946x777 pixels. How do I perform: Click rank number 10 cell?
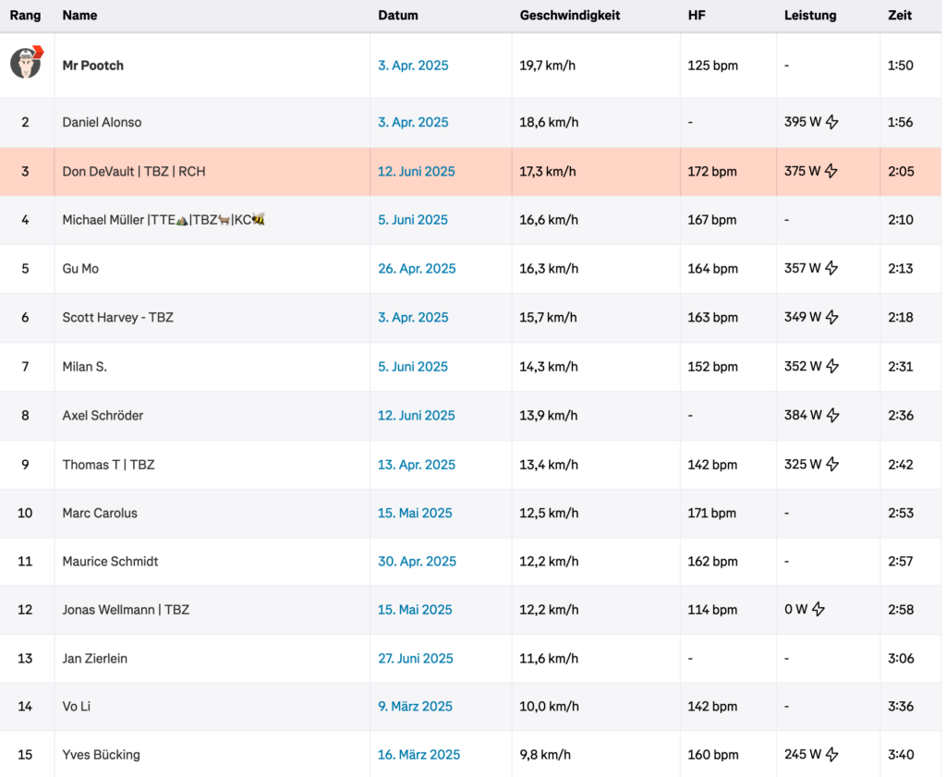pyautogui.click(x=25, y=513)
